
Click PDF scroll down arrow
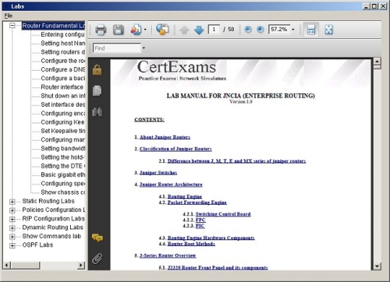(x=377, y=266)
